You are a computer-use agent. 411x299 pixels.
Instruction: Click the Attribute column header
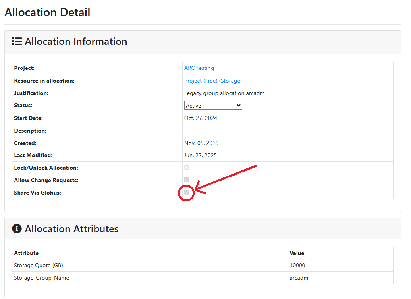[x=26, y=253]
